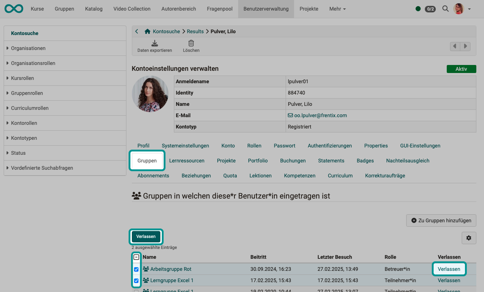Toggle the select-all checkbox in the table header
484x292 pixels.
136,257
